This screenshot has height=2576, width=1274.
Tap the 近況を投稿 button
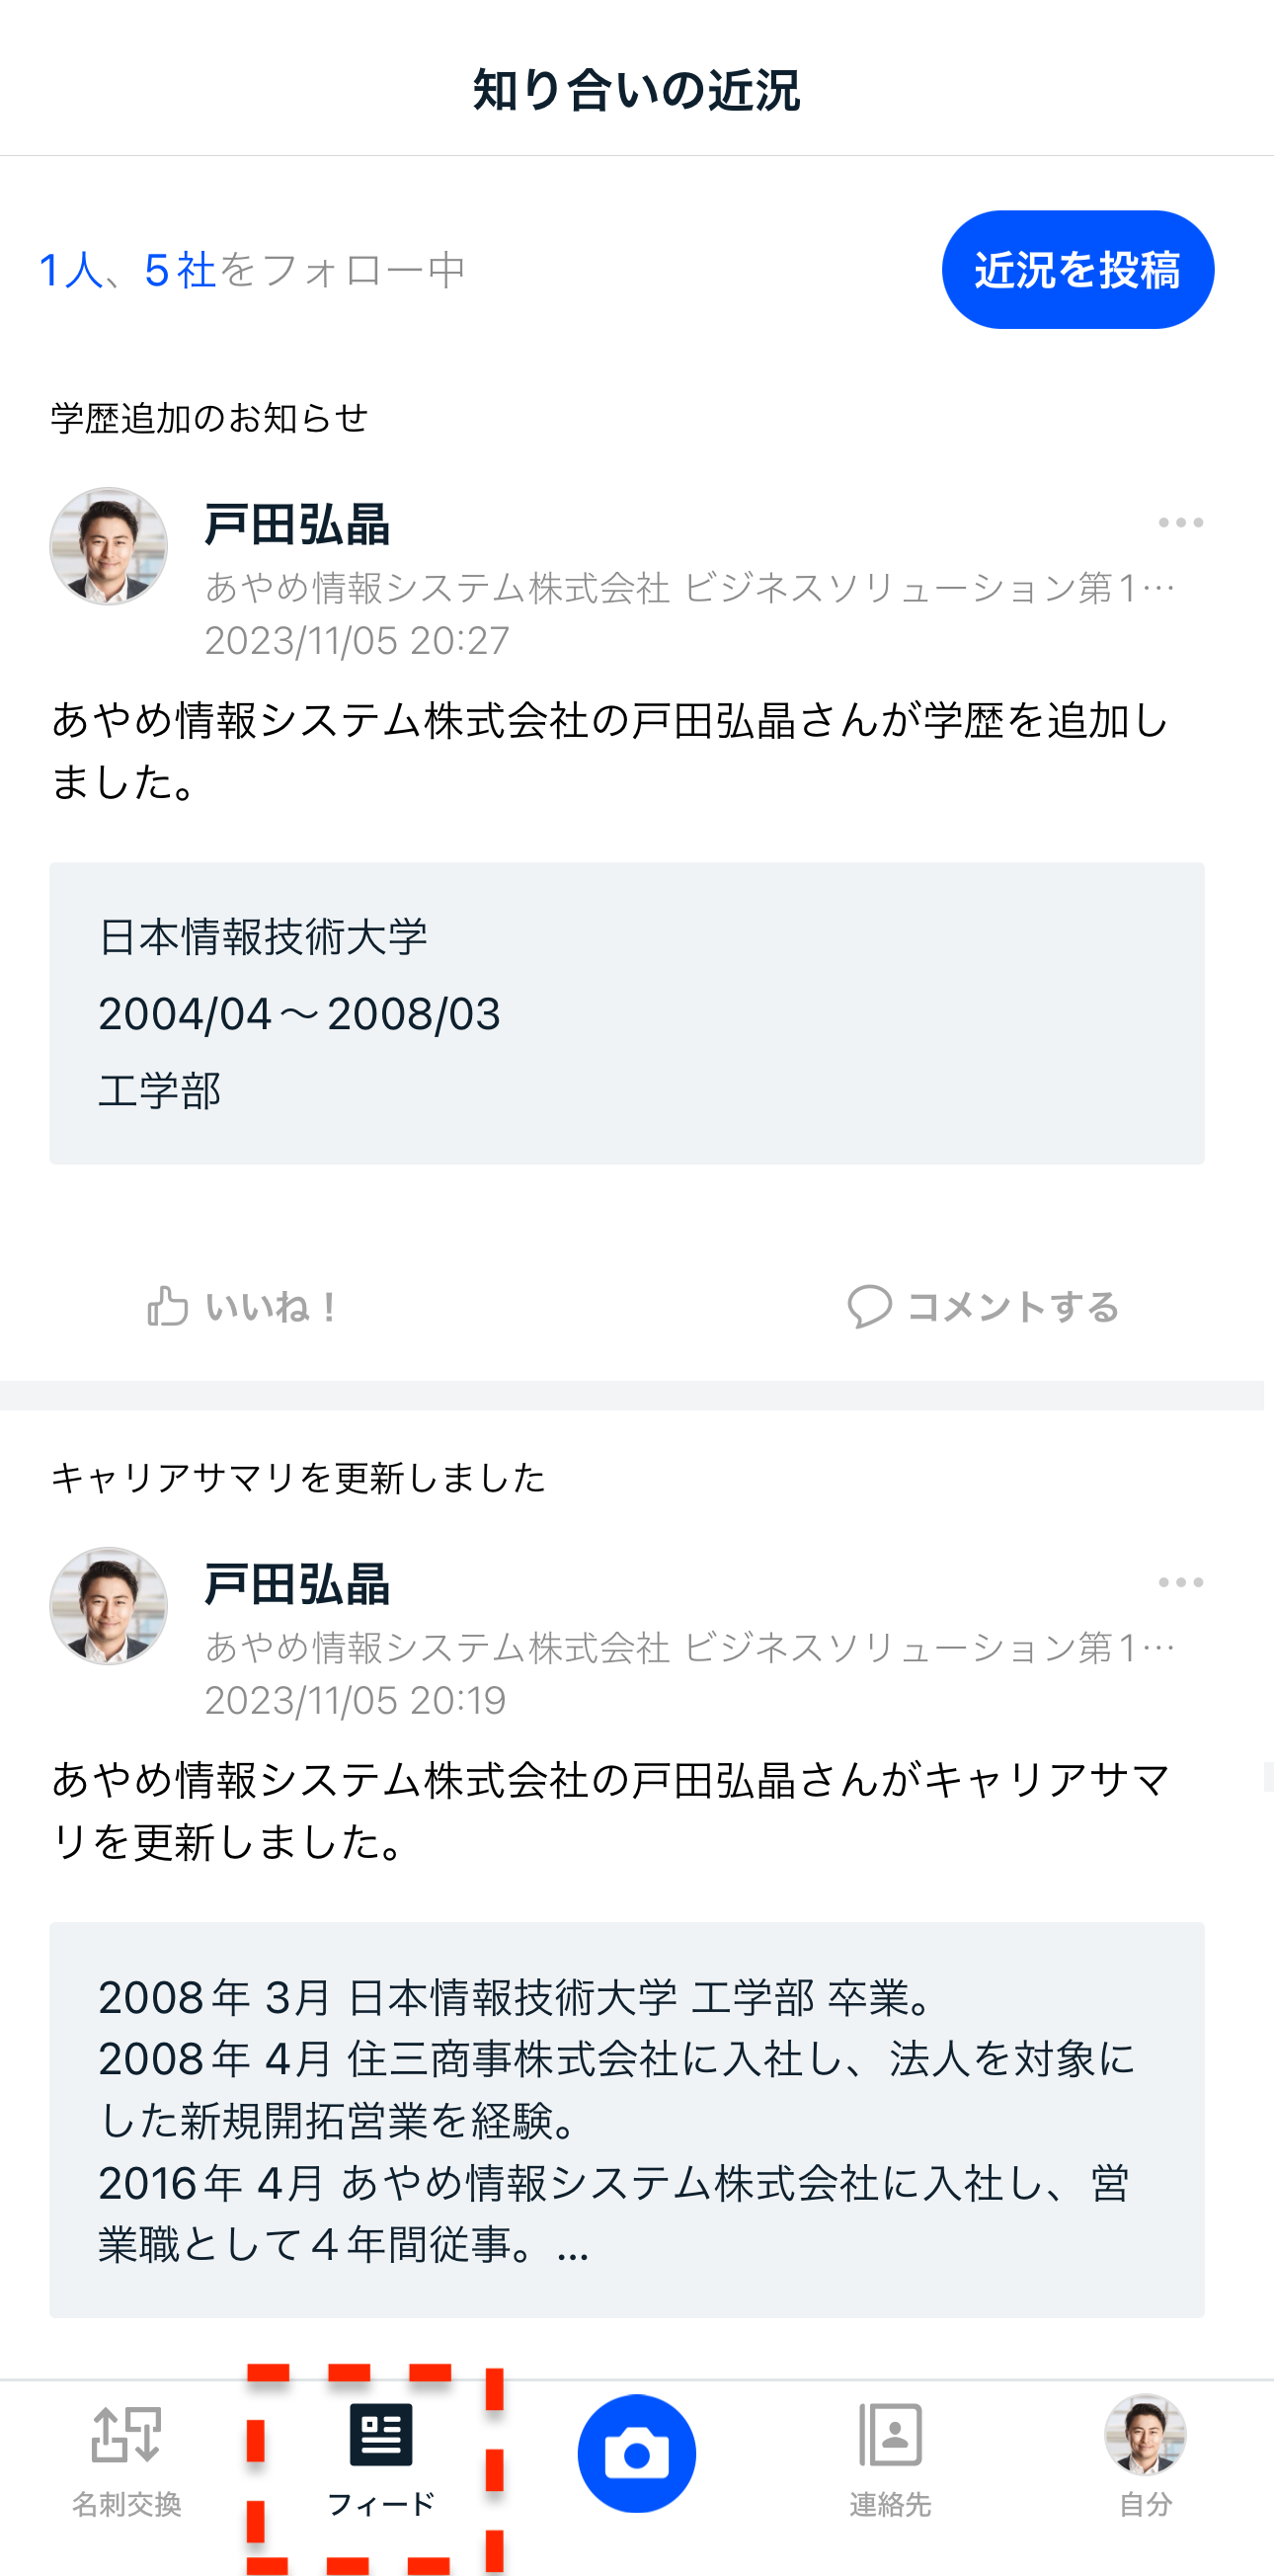coord(1077,270)
